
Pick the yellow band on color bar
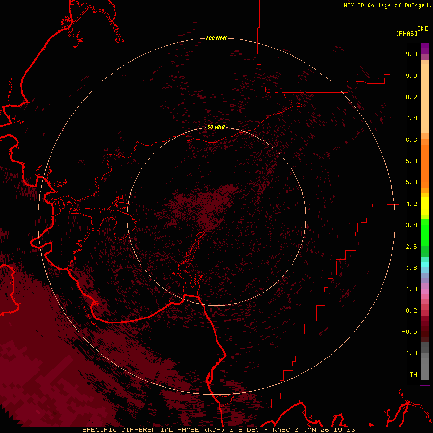(x=425, y=206)
